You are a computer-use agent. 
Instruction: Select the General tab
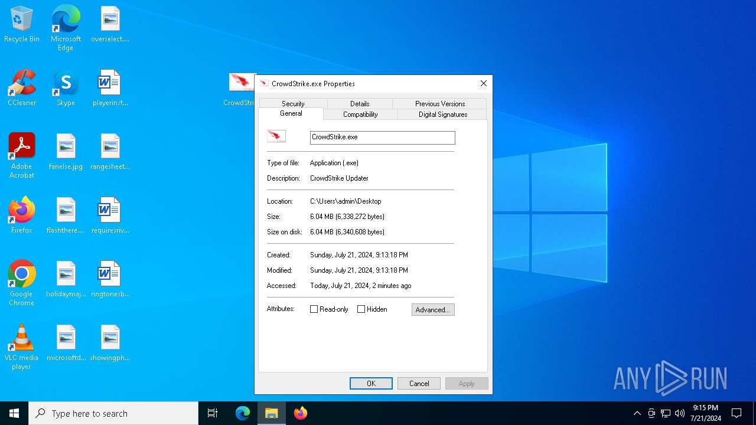coord(291,113)
